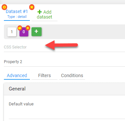This screenshot has height=121, width=125.
Task: Click the red arrow pointing at CSS Selector
Action: (61, 45)
